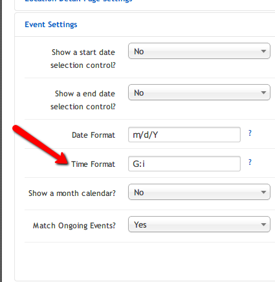Open the Time Format help question mark
275x282 pixels.
[x=250, y=162]
